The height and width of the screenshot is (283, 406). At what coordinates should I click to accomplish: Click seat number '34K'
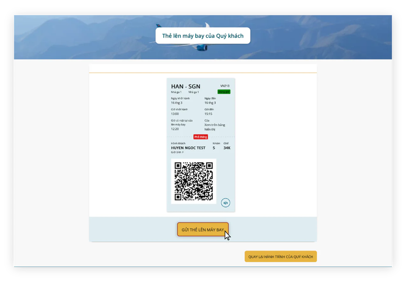pyautogui.click(x=227, y=148)
